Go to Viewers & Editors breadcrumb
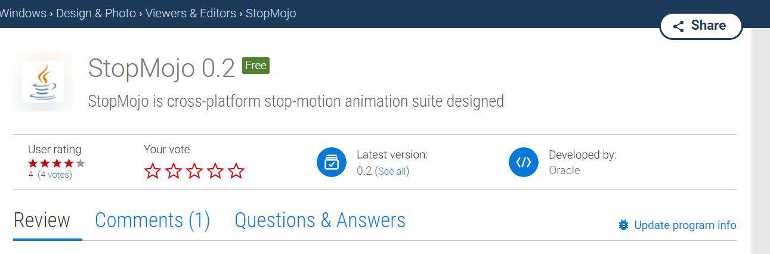Screen dimensions: 770x254 click(191, 13)
